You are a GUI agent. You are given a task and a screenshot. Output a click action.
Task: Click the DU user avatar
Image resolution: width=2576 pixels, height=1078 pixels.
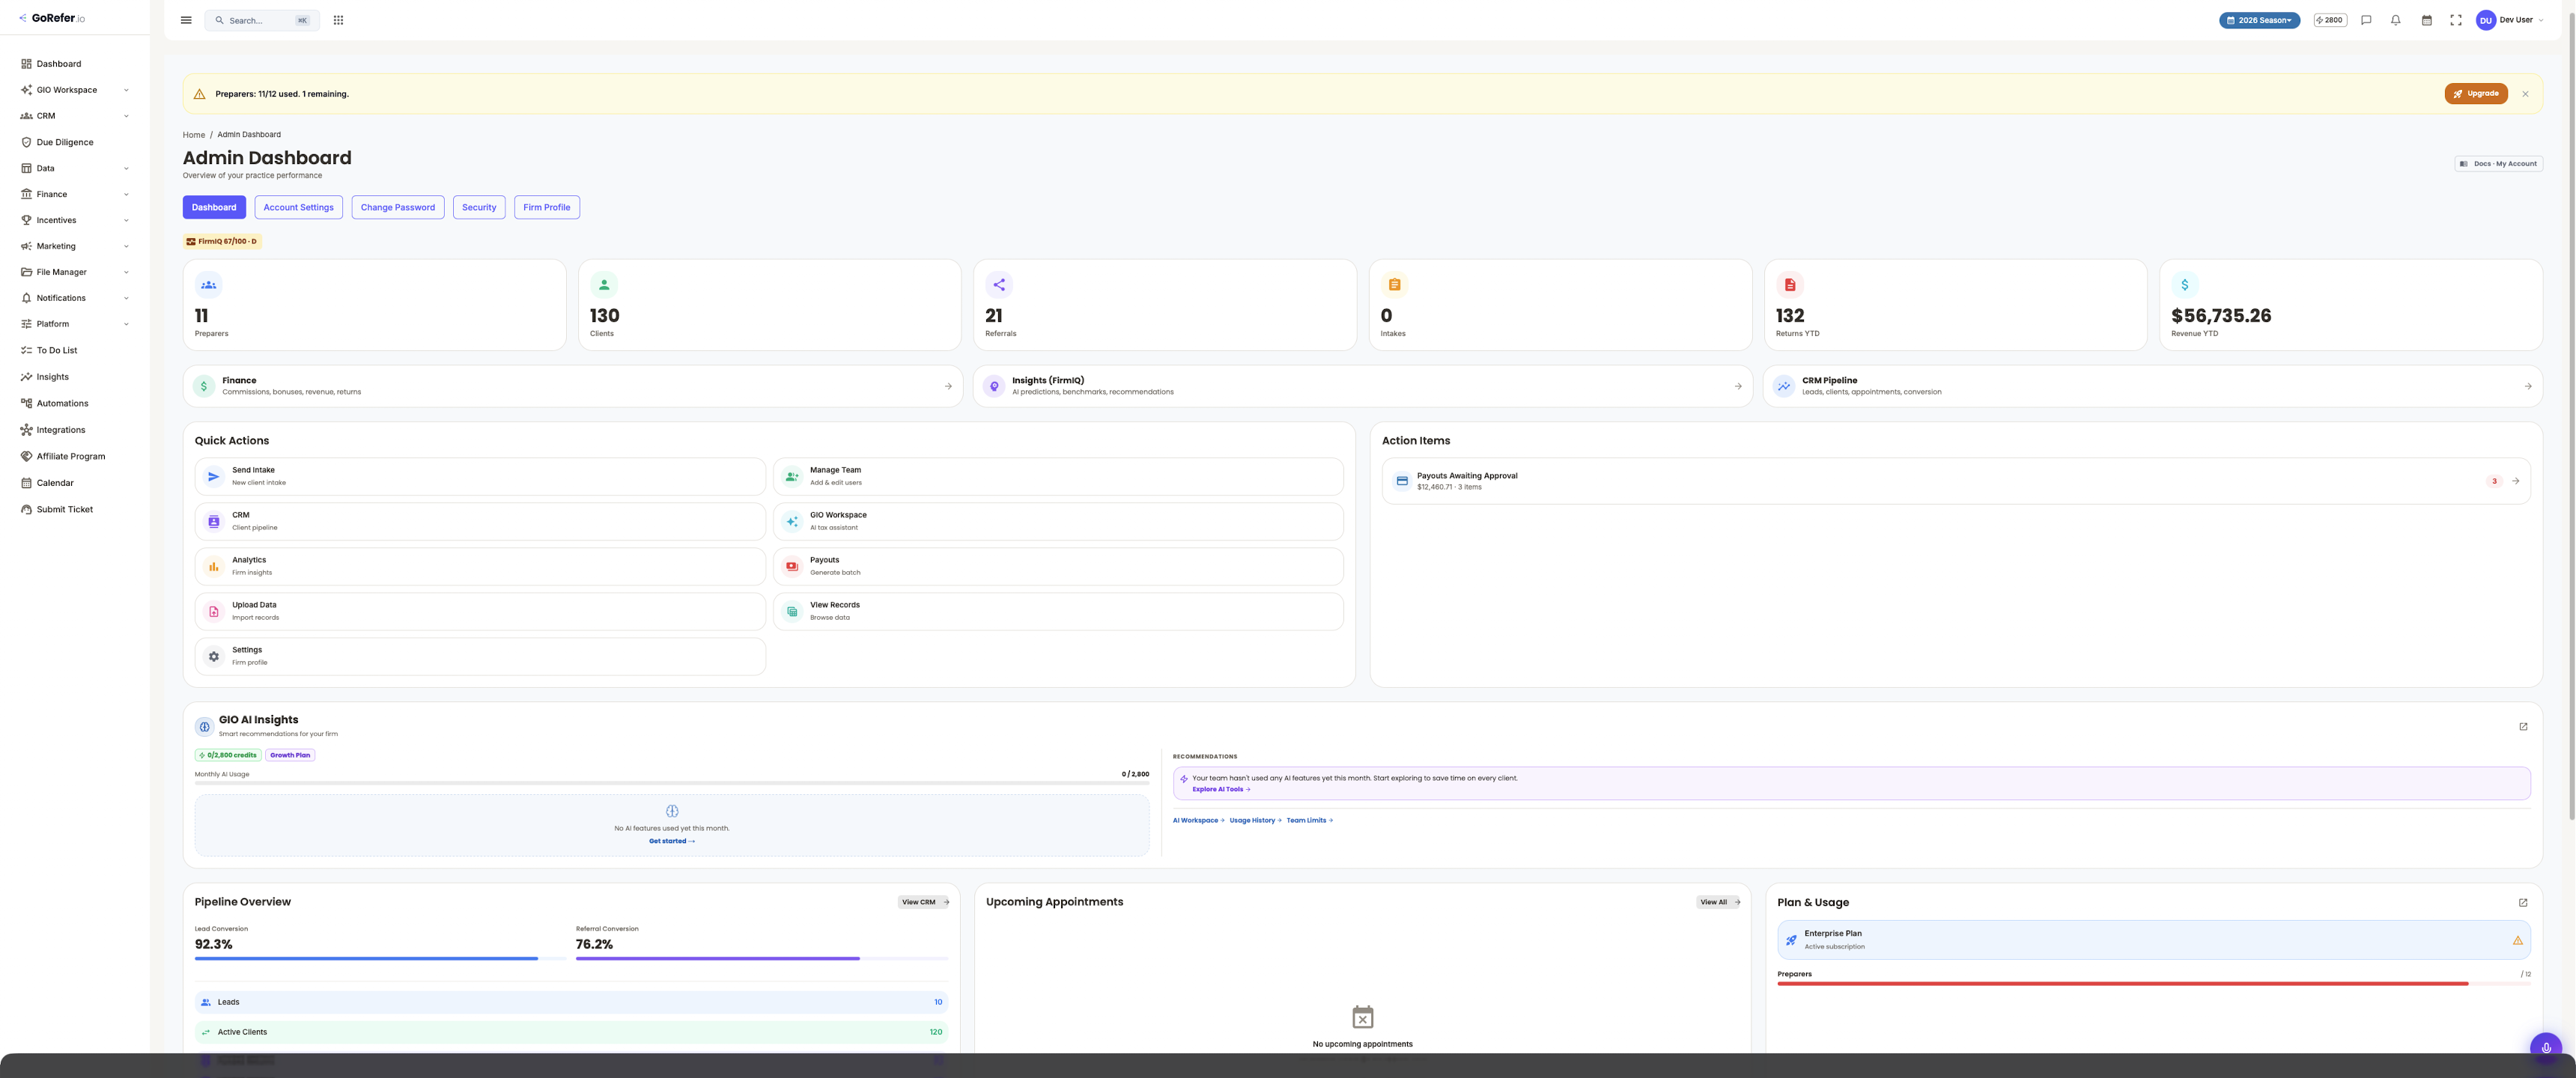pyautogui.click(x=2485, y=20)
